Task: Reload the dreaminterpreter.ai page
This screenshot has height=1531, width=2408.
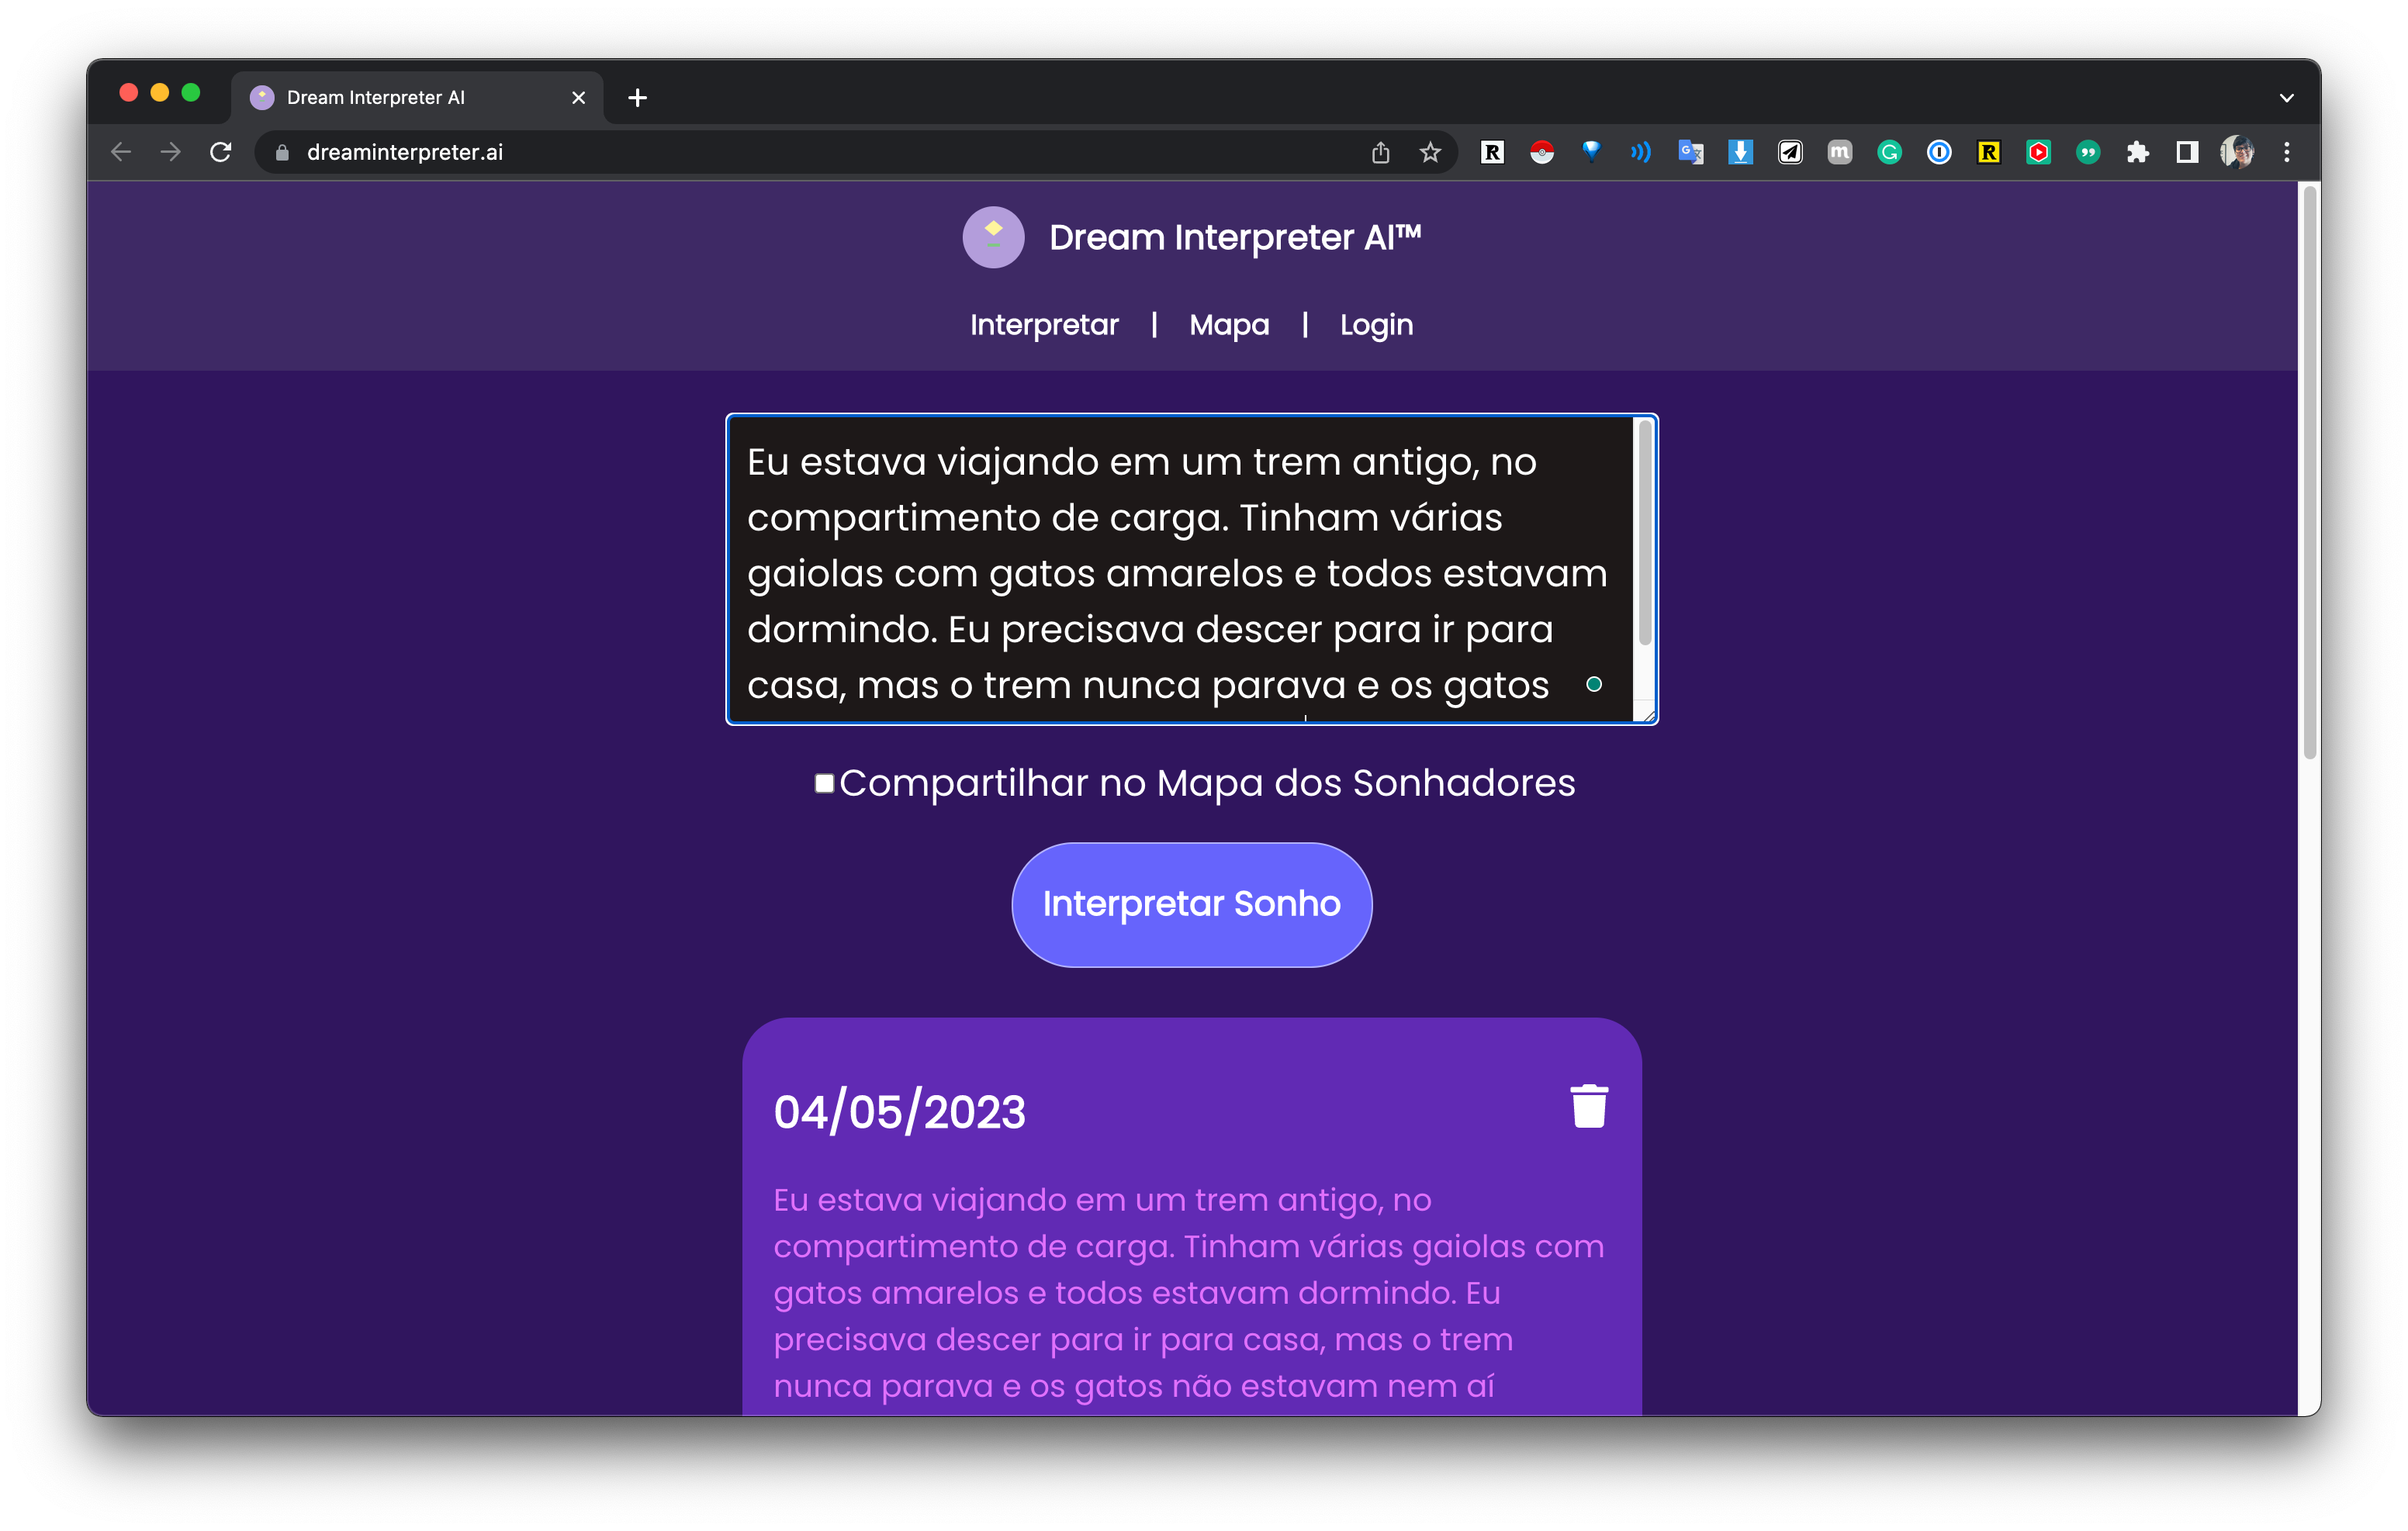Action: (221, 152)
